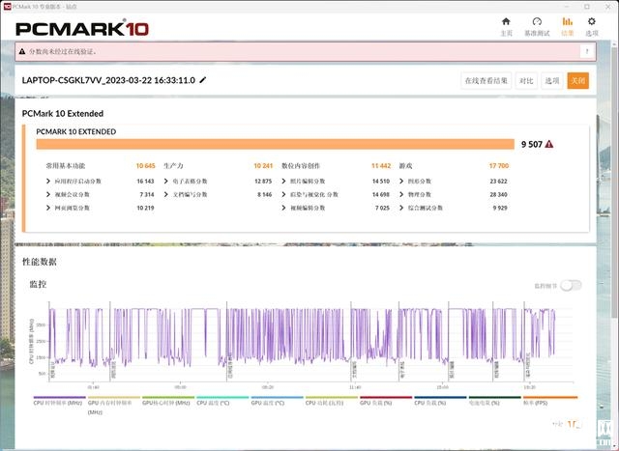
Task: Click the PCMark 10 logo
Action: 82,29
